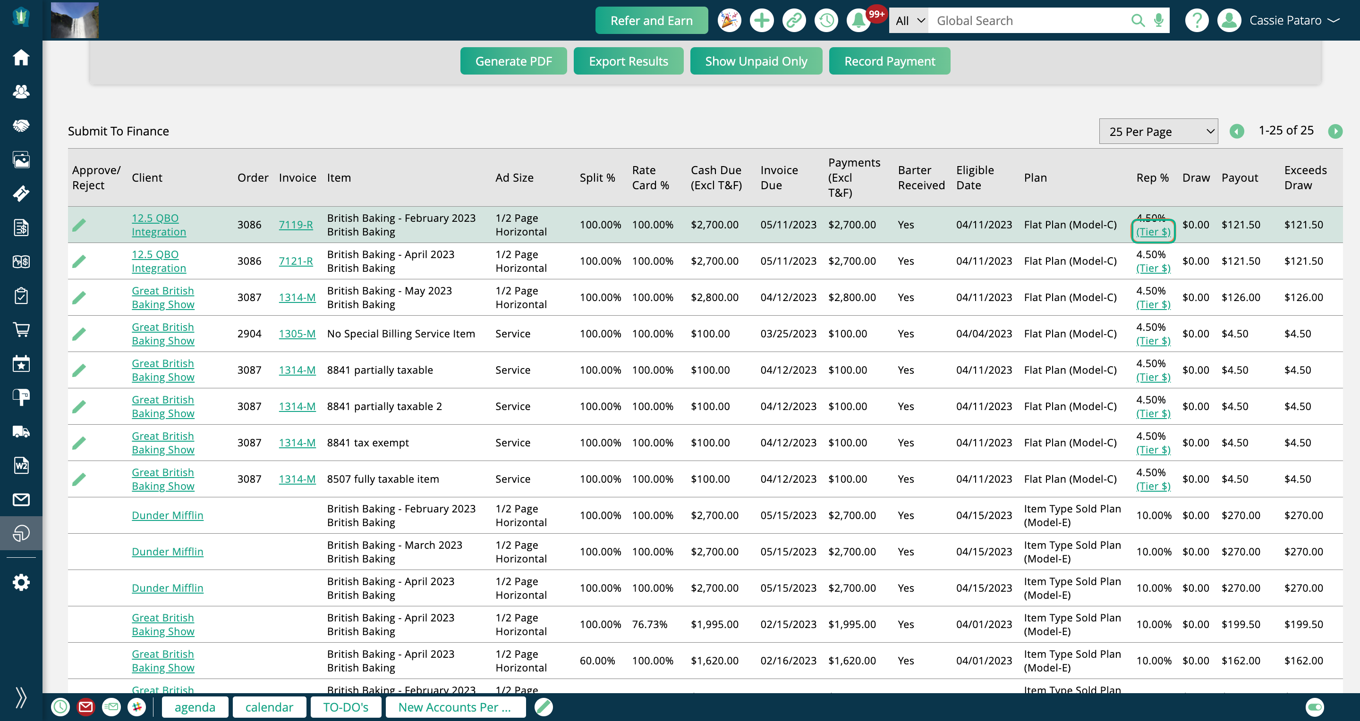
Task: Click the Eligible Date column header
Action: [x=975, y=178]
